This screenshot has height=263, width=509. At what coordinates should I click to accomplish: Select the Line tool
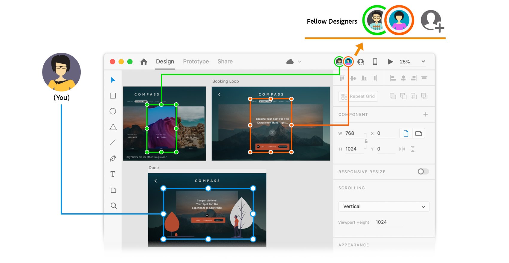tap(113, 142)
